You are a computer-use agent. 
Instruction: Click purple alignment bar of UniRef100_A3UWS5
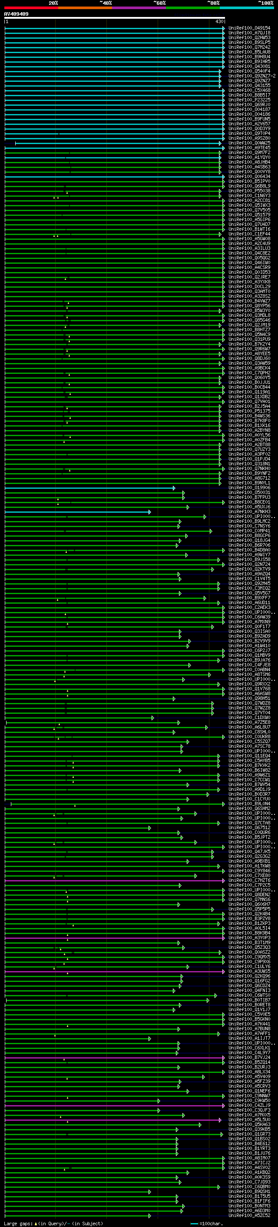point(114,971)
